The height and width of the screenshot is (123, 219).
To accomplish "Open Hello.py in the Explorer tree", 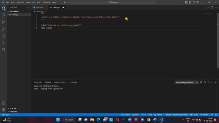I will 19,15.
